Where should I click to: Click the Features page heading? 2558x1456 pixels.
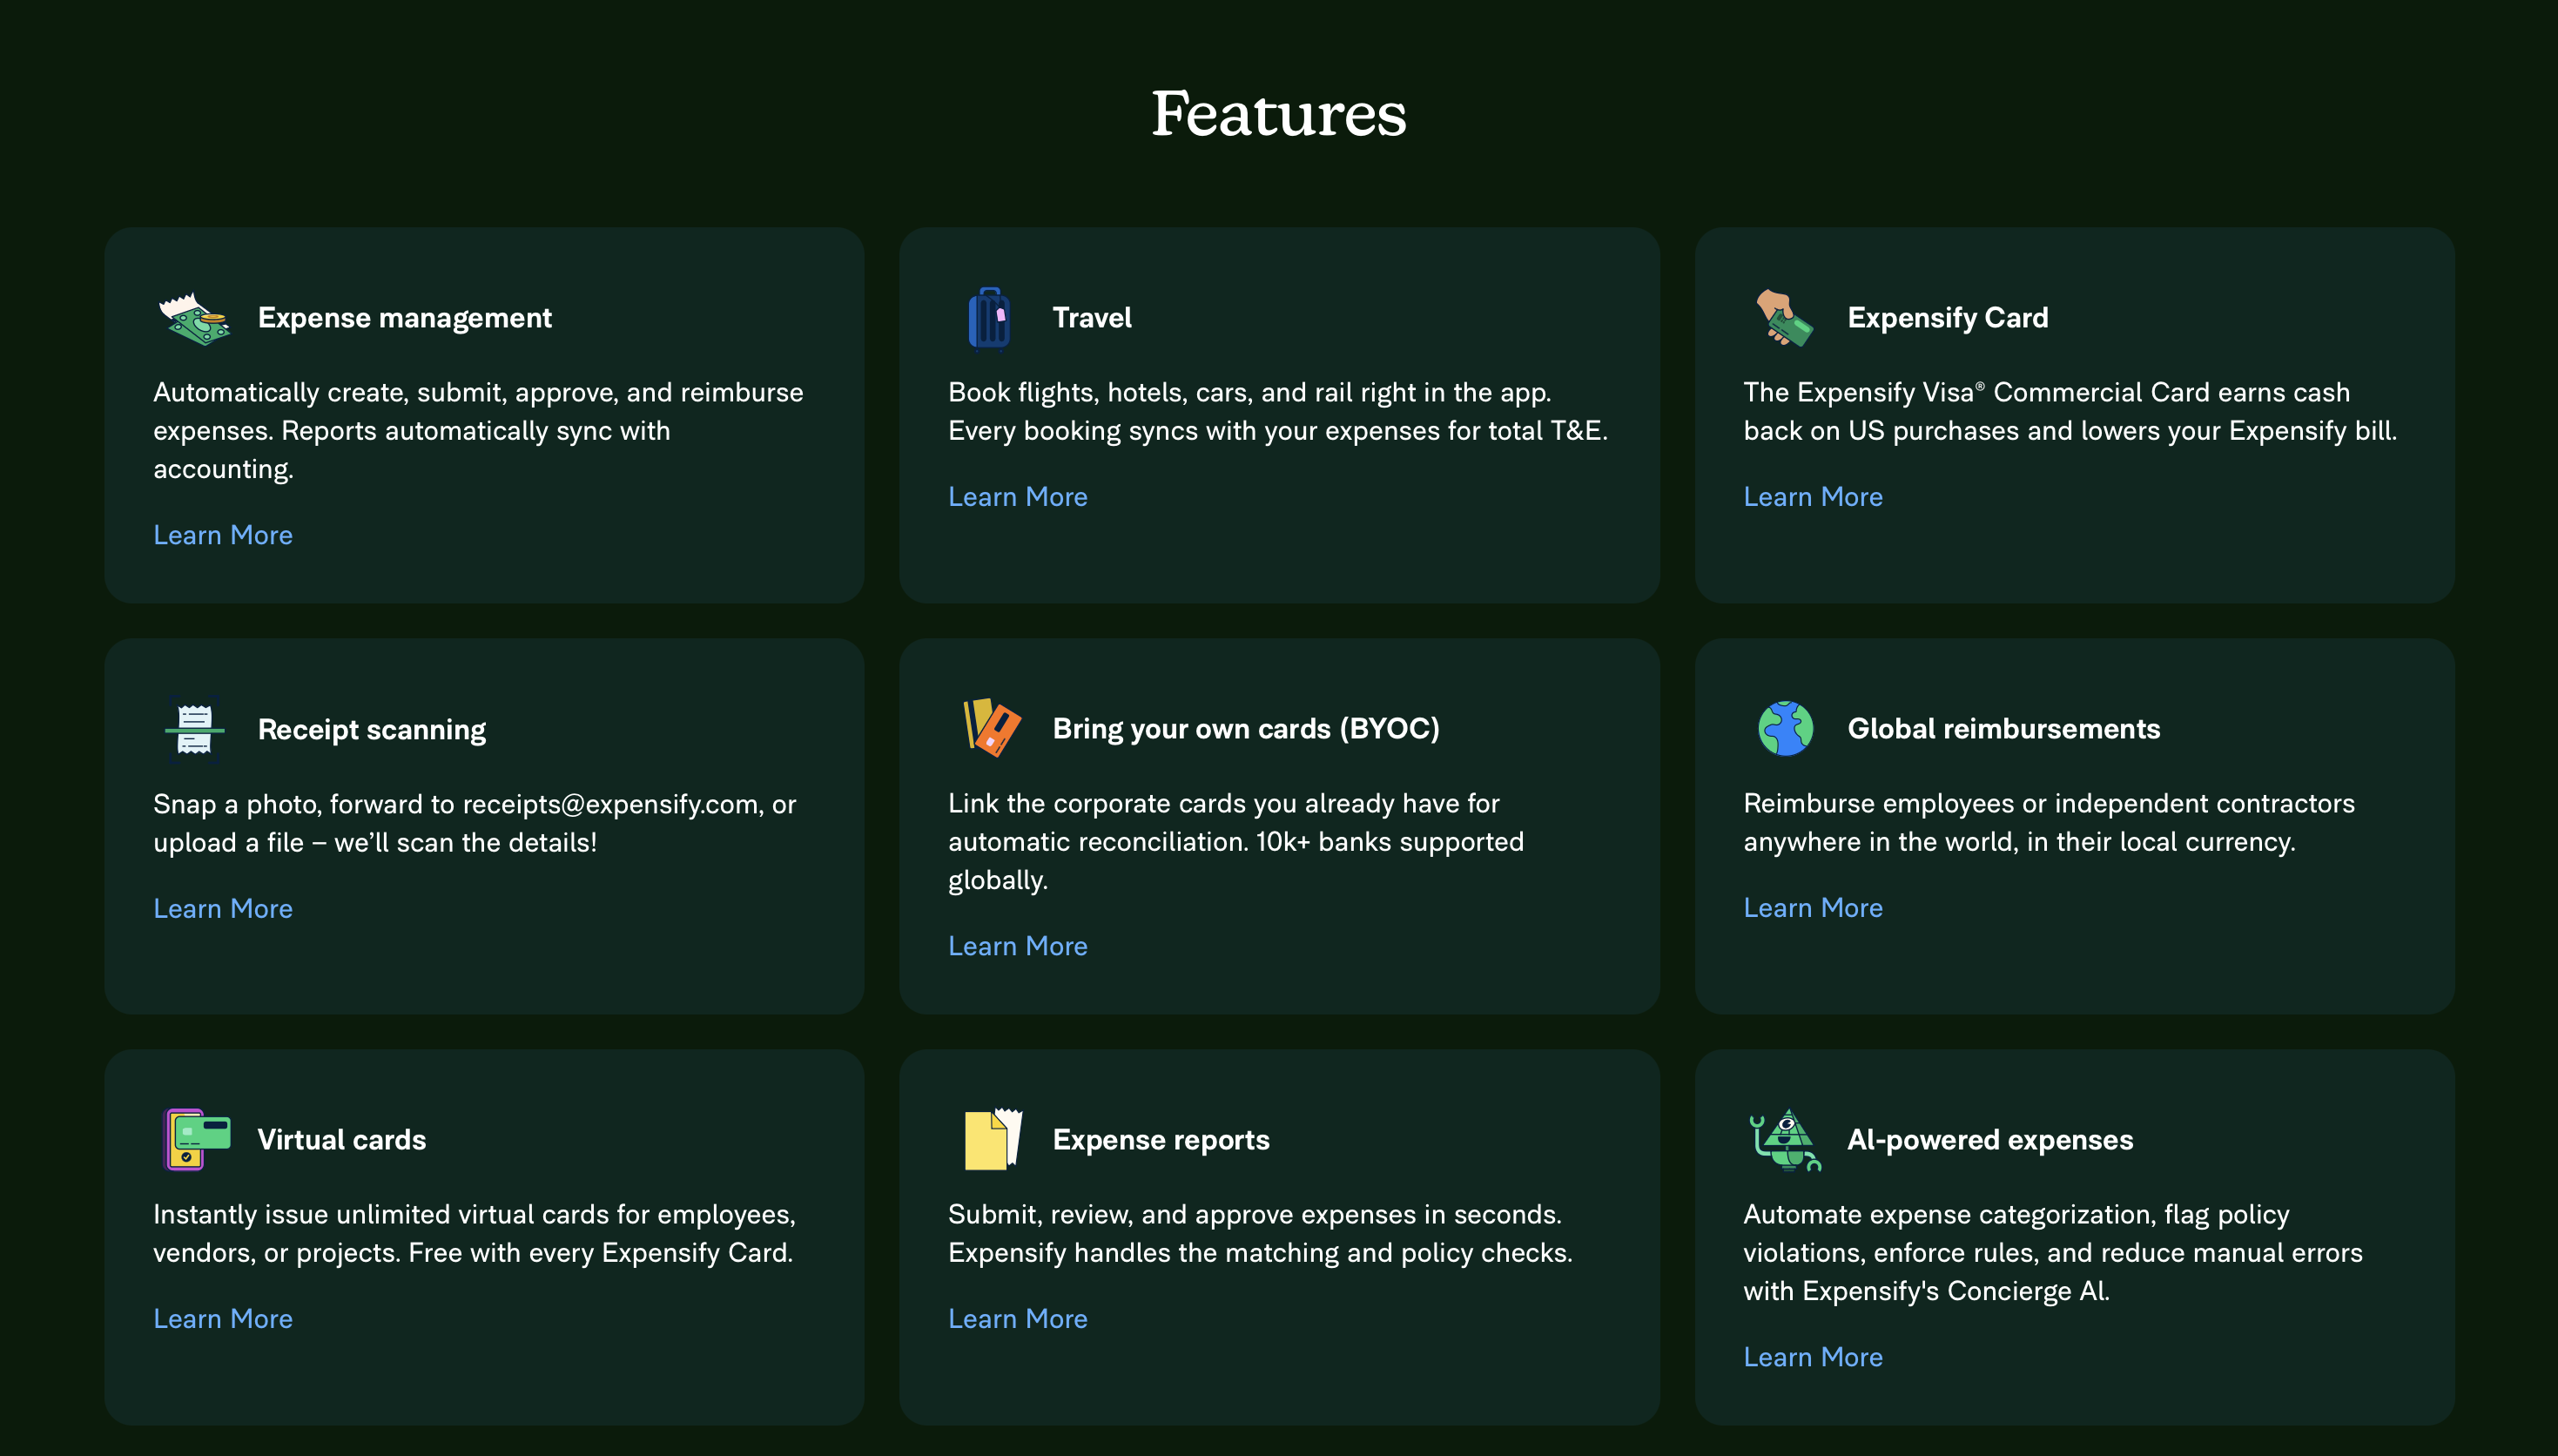tap(1278, 113)
